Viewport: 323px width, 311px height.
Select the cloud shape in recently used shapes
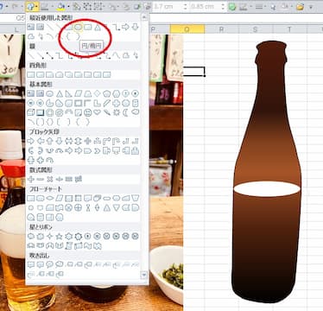31,36
